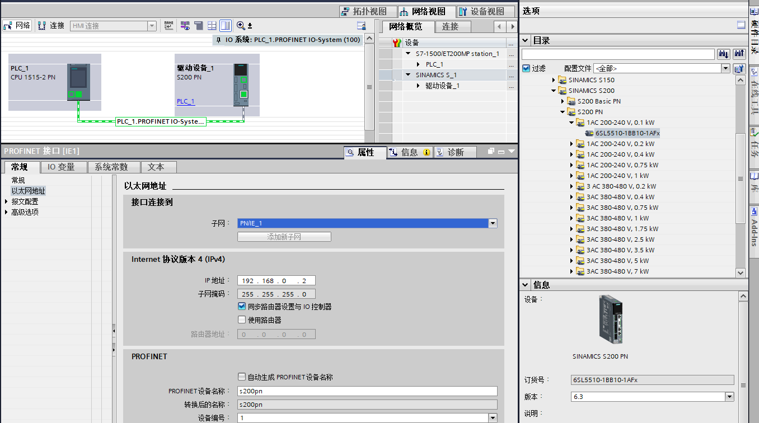Screen dimensions: 759x423
Task: Open the 版本 6.3 version dropdown
Action: (729, 397)
